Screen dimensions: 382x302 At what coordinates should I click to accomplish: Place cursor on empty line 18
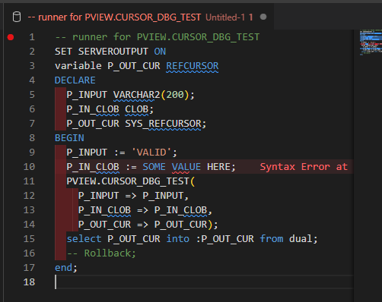[x=204, y=282]
